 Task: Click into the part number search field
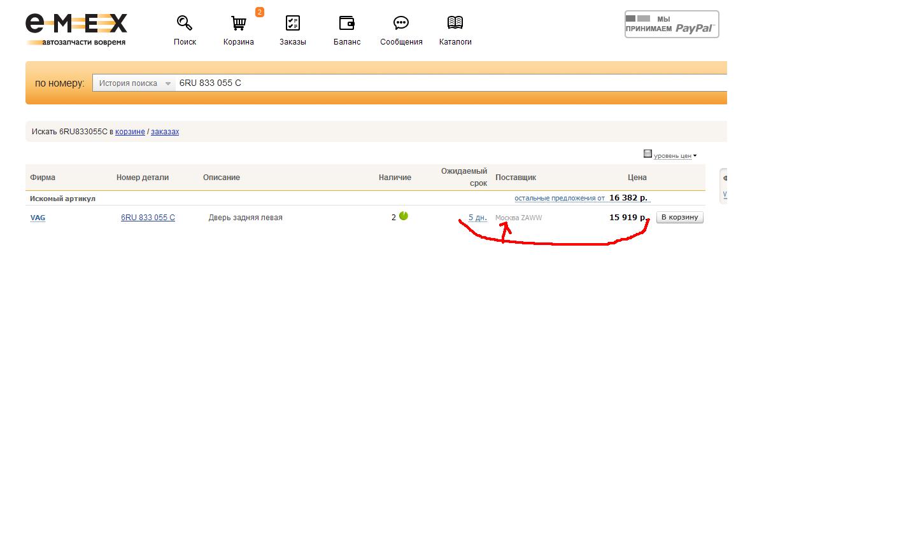click(x=446, y=83)
